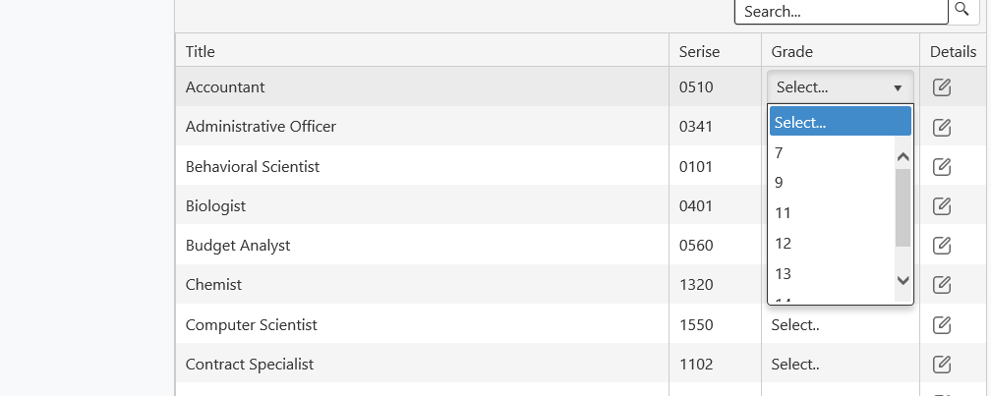The width and height of the screenshot is (991, 396).
Task: Open details for Budget Analyst row
Action: point(941,246)
